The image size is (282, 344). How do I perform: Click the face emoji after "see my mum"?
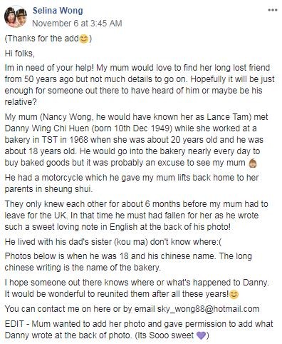252,163
